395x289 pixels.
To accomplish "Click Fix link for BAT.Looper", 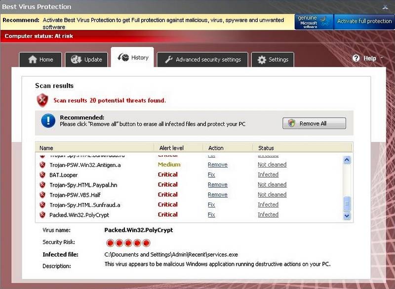I will 211,174.
